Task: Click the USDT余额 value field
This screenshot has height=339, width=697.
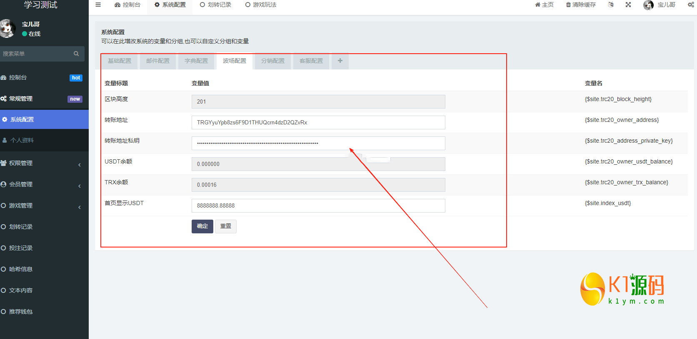Action: pyautogui.click(x=318, y=164)
